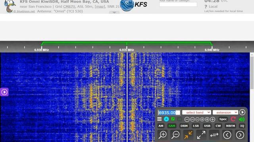This screenshot has width=254, height=142.
Task: Click the zoom-in magnifier with plus
Action: click(163, 135)
